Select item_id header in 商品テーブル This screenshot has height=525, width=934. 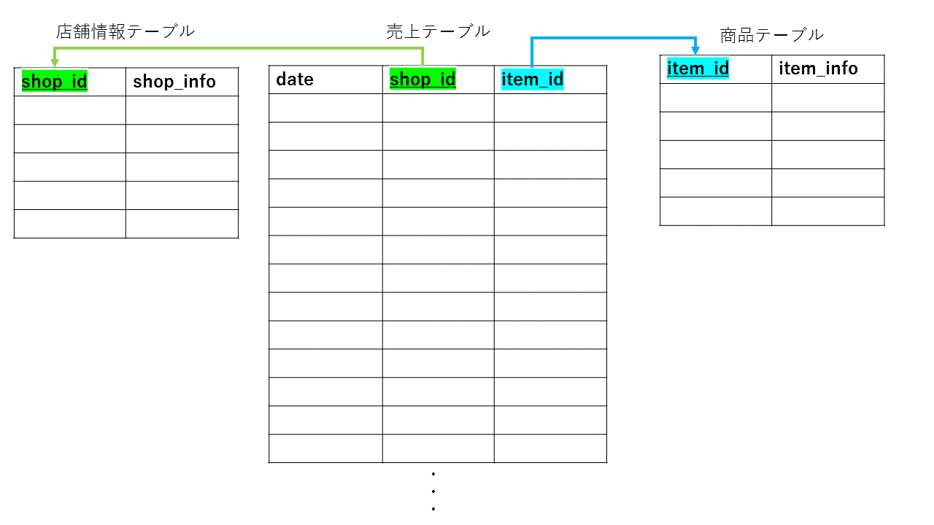coord(698,69)
